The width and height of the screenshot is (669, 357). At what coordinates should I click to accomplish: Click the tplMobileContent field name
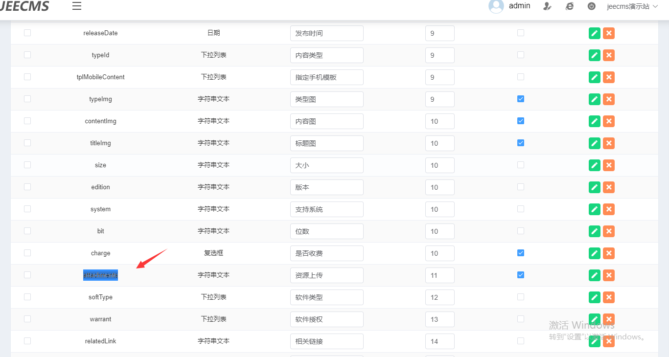100,77
